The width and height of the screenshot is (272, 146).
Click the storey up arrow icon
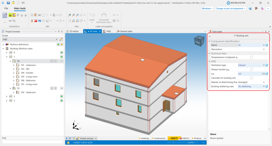[67, 138]
